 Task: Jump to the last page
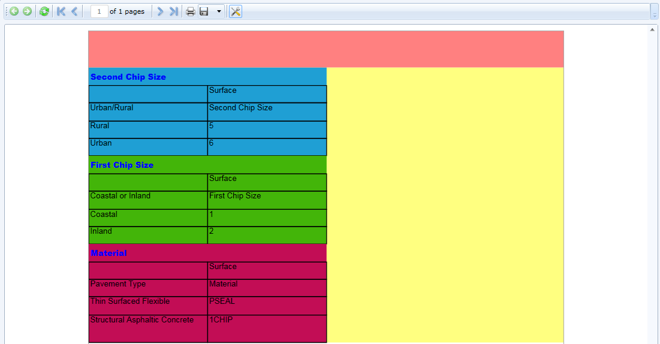[174, 11]
